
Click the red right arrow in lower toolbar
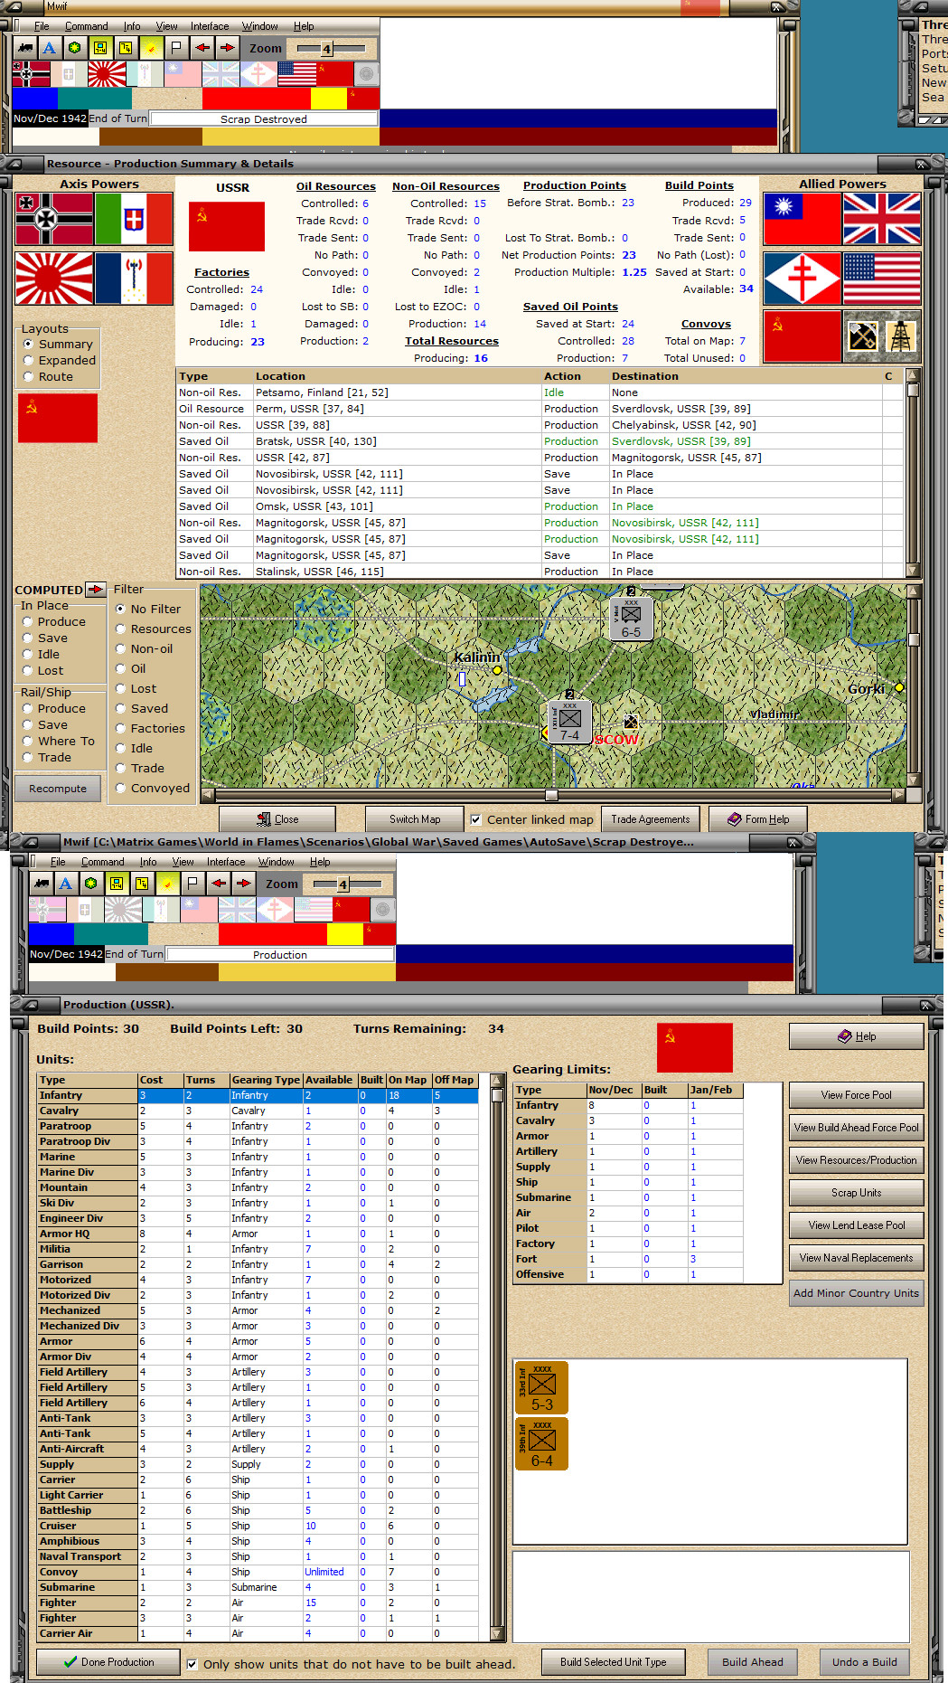pos(243,884)
